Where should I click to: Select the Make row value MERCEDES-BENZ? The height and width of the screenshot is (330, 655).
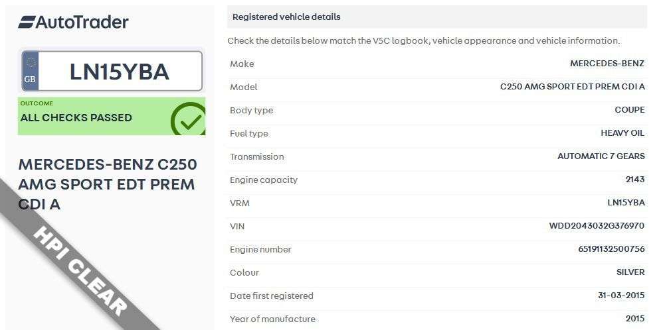coord(607,64)
